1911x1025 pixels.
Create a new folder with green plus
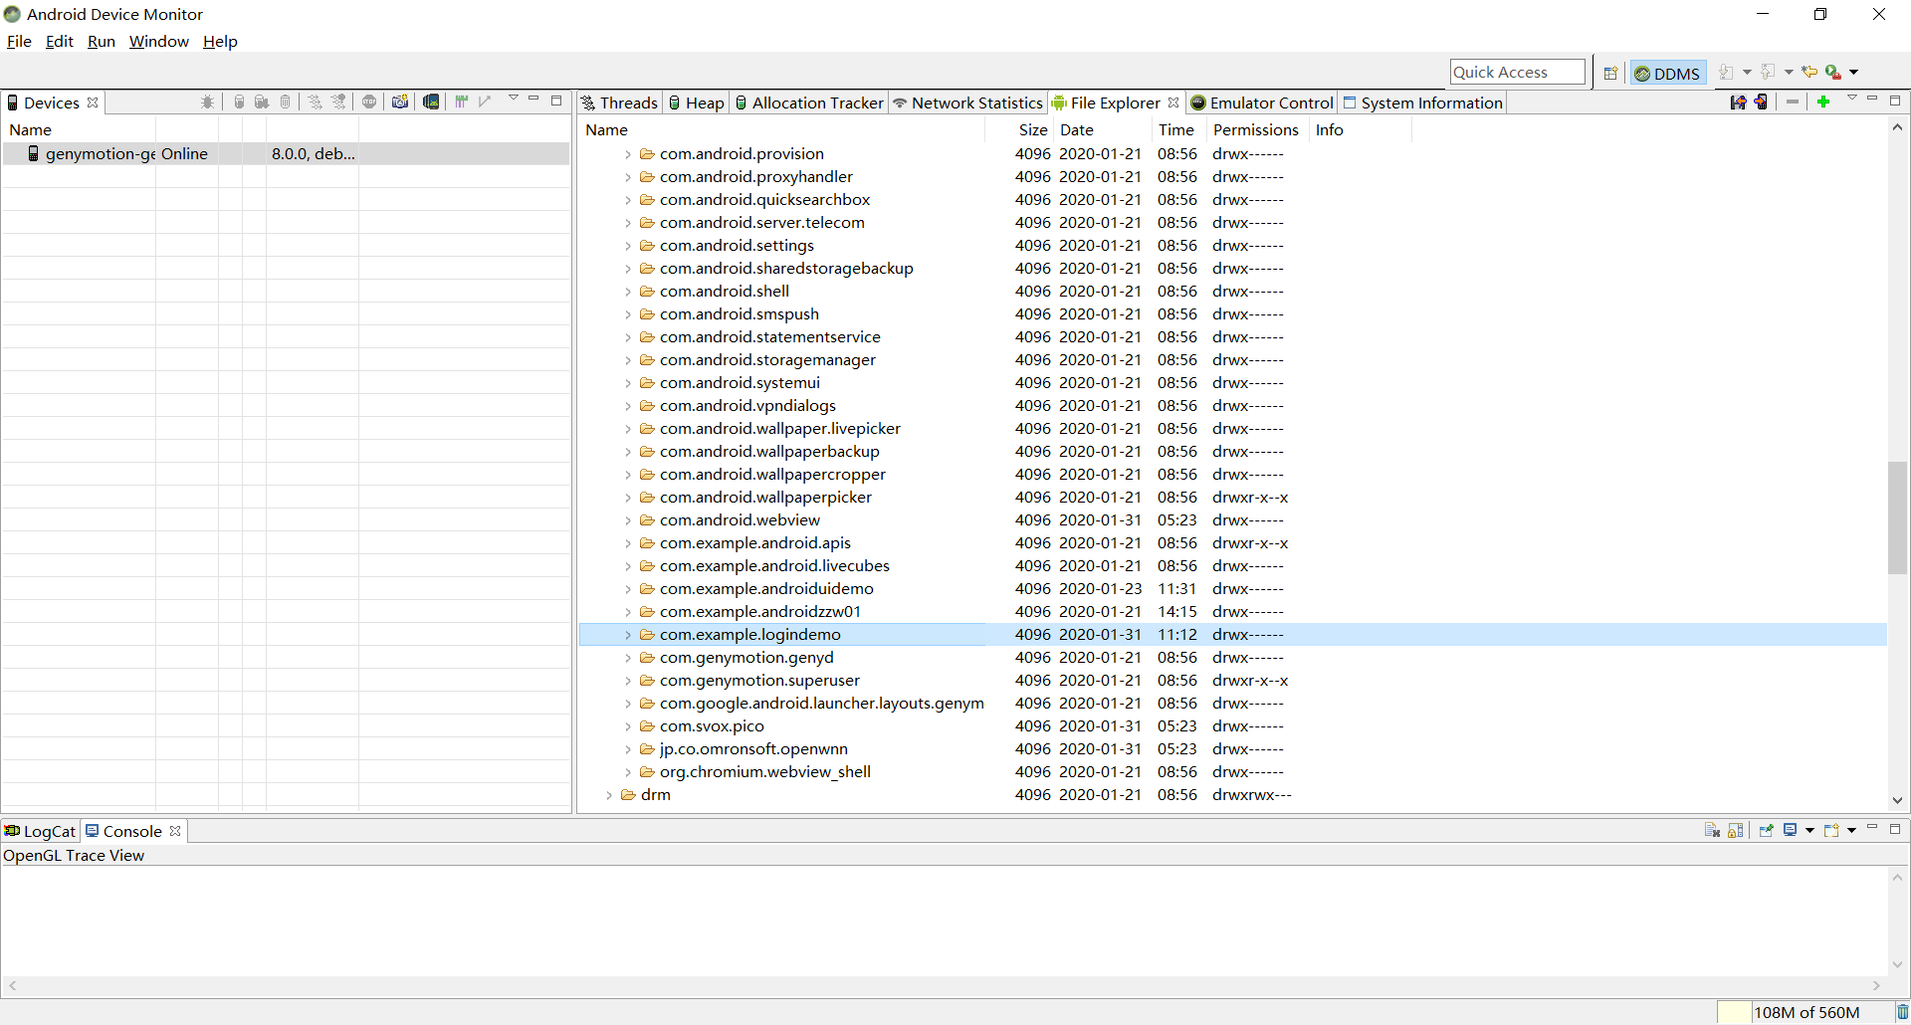1823,102
